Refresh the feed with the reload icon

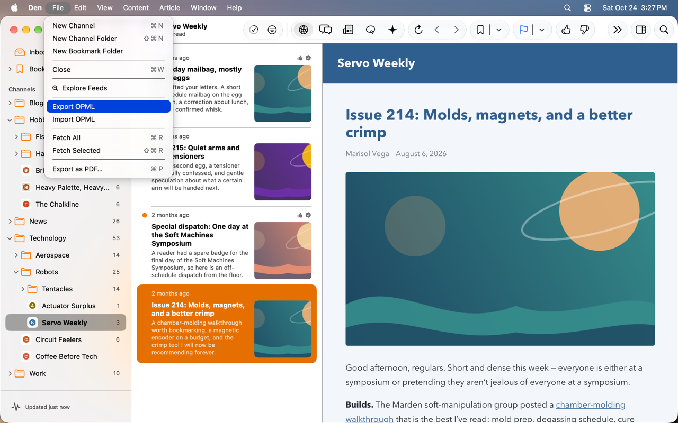[418, 30]
